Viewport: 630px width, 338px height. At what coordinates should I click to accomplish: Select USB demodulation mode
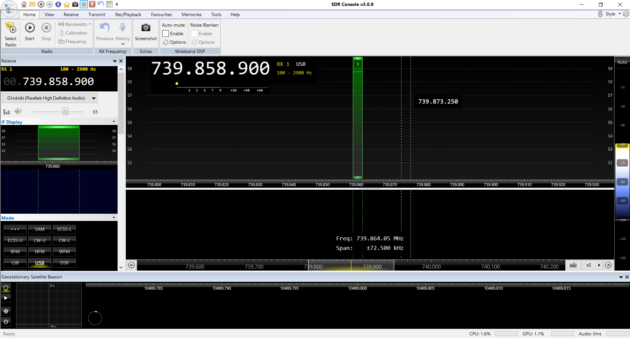[x=40, y=263]
